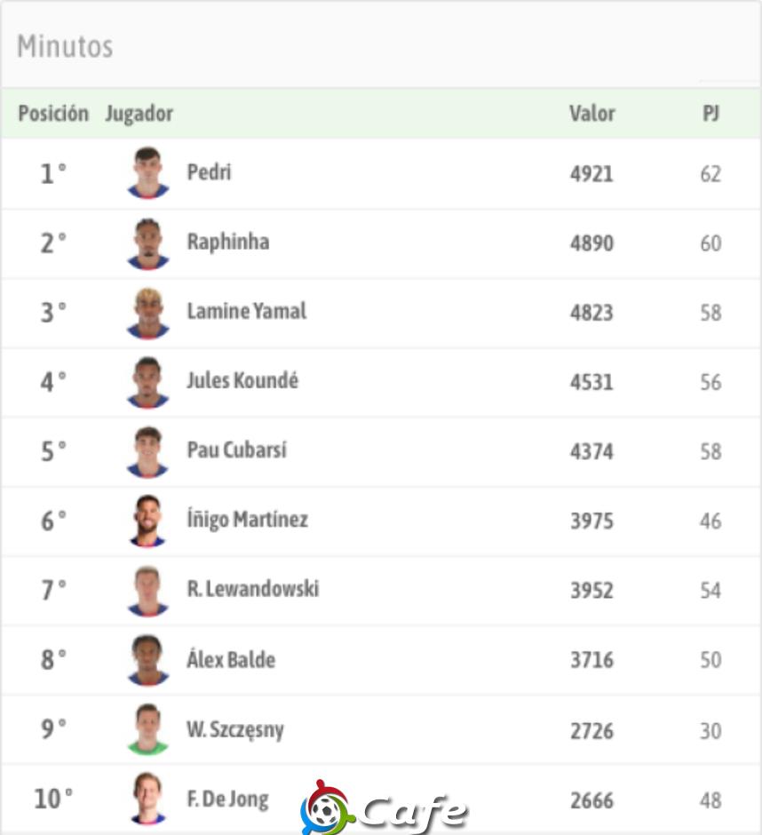Open Pau Cubarsí's player photo
Image resolution: width=762 pixels, height=835 pixels.
click(148, 451)
